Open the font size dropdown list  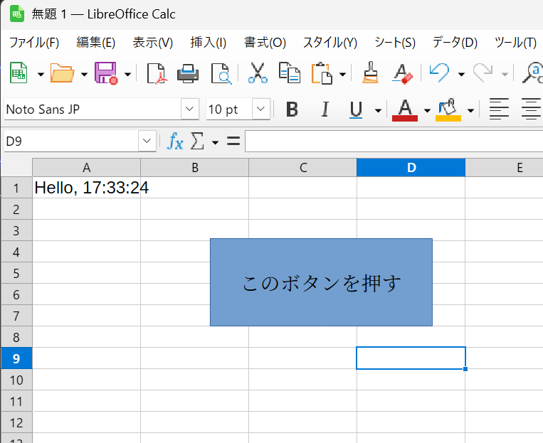coord(261,110)
